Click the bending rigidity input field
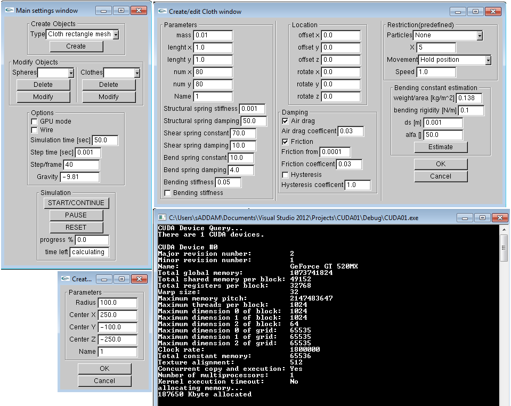Image resolution: width=511 pixels, height=406 pixels. [x=471, y=110]
